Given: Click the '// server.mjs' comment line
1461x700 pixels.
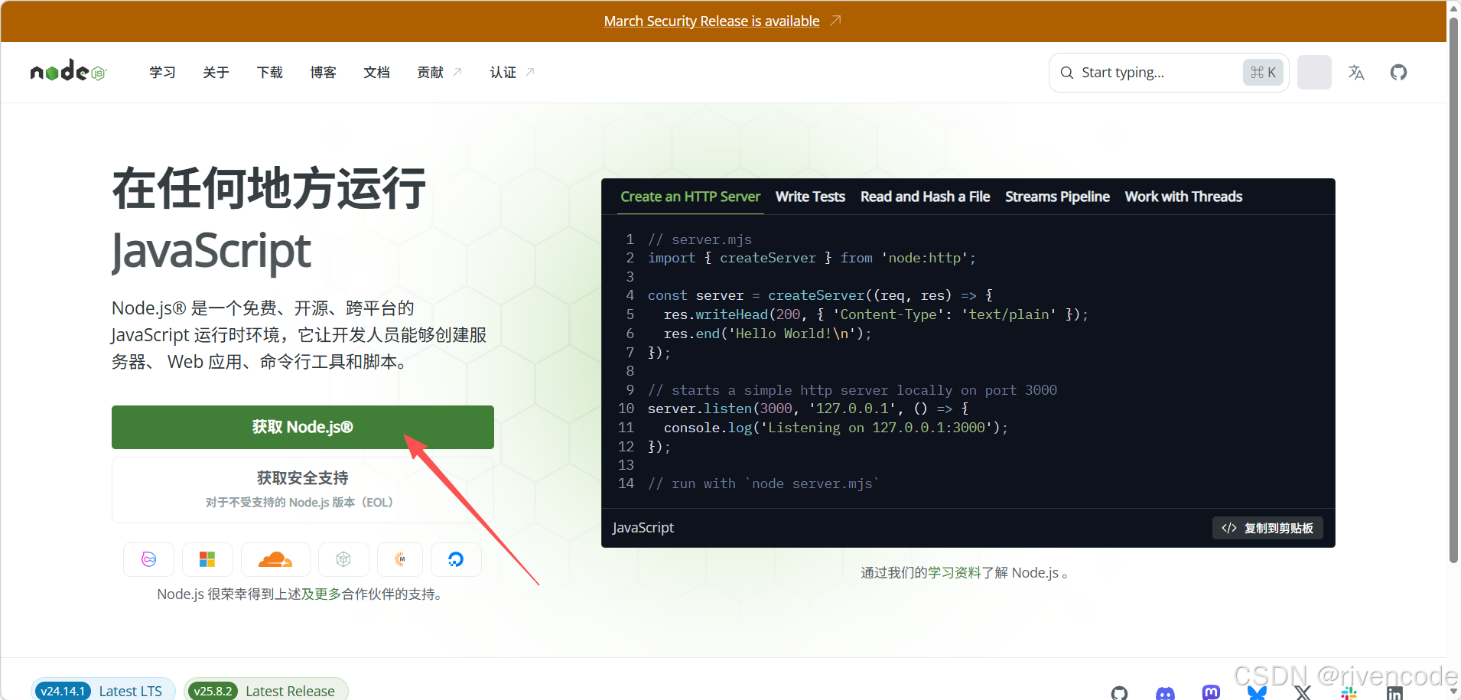Looking at the screenshot, I should coord(699,239).
